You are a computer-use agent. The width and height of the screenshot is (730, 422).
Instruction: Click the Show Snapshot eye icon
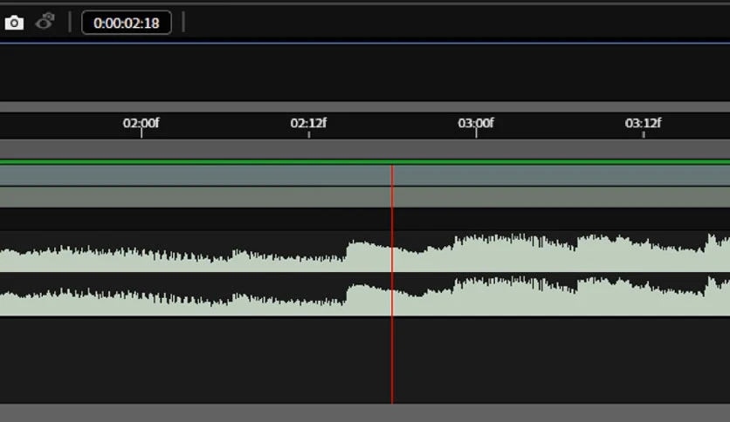coord(45,22)
